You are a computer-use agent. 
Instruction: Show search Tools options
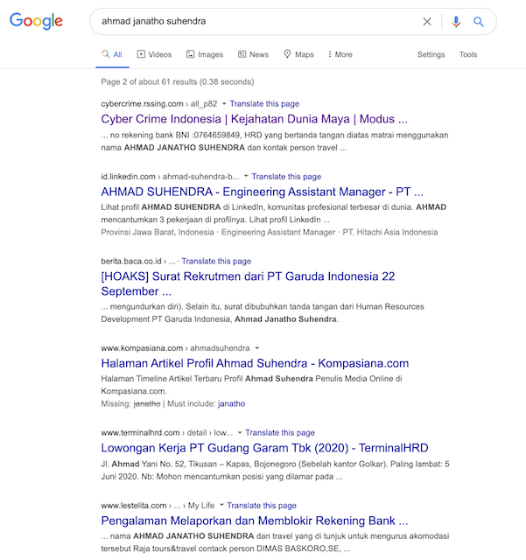(x=468, y=54)
